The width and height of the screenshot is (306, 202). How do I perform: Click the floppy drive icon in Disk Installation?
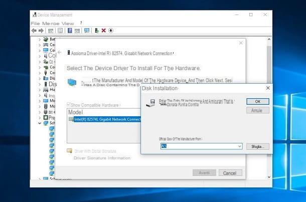click(150, 103)
